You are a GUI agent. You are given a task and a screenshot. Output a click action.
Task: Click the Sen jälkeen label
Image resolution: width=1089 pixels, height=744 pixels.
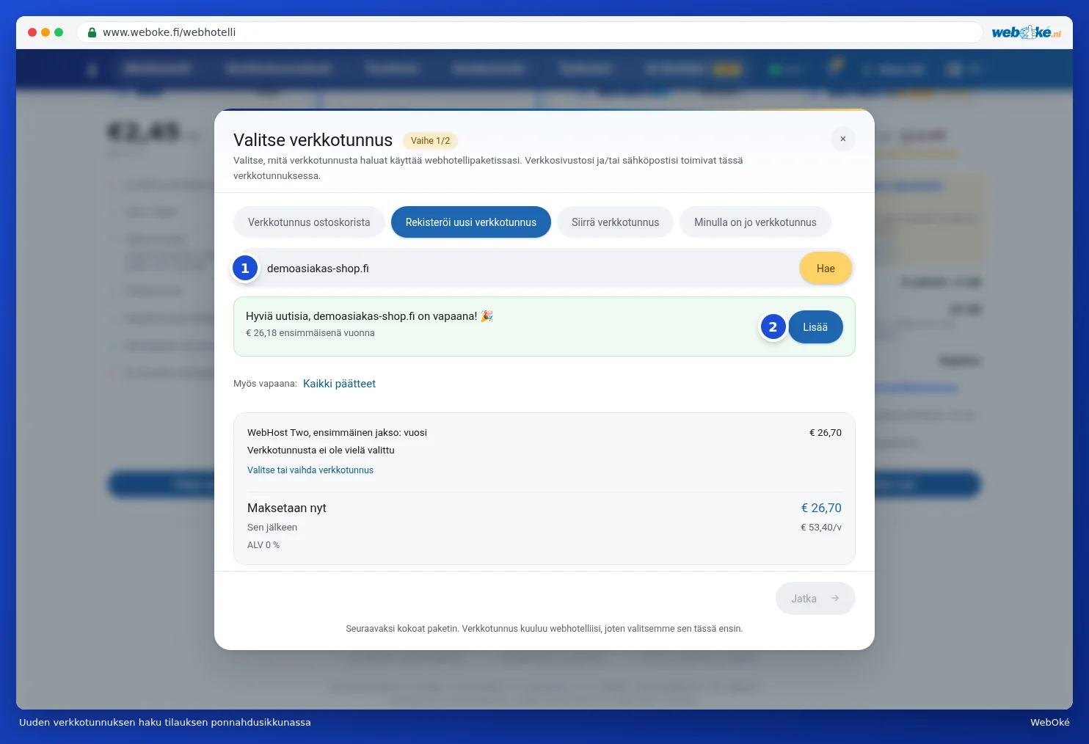pyautogui.click(x=272, y=528)
